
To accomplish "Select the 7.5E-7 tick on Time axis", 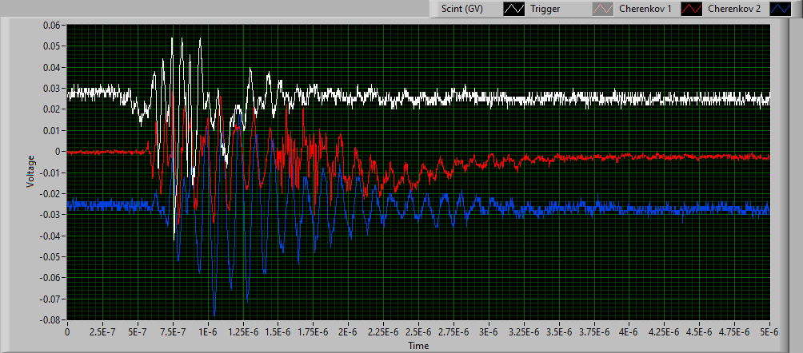I will click(173, 331).
